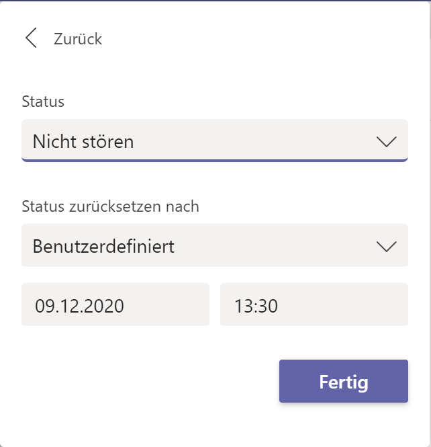
Task: Click the Zurück back navigation text
Action: (78, 39)
